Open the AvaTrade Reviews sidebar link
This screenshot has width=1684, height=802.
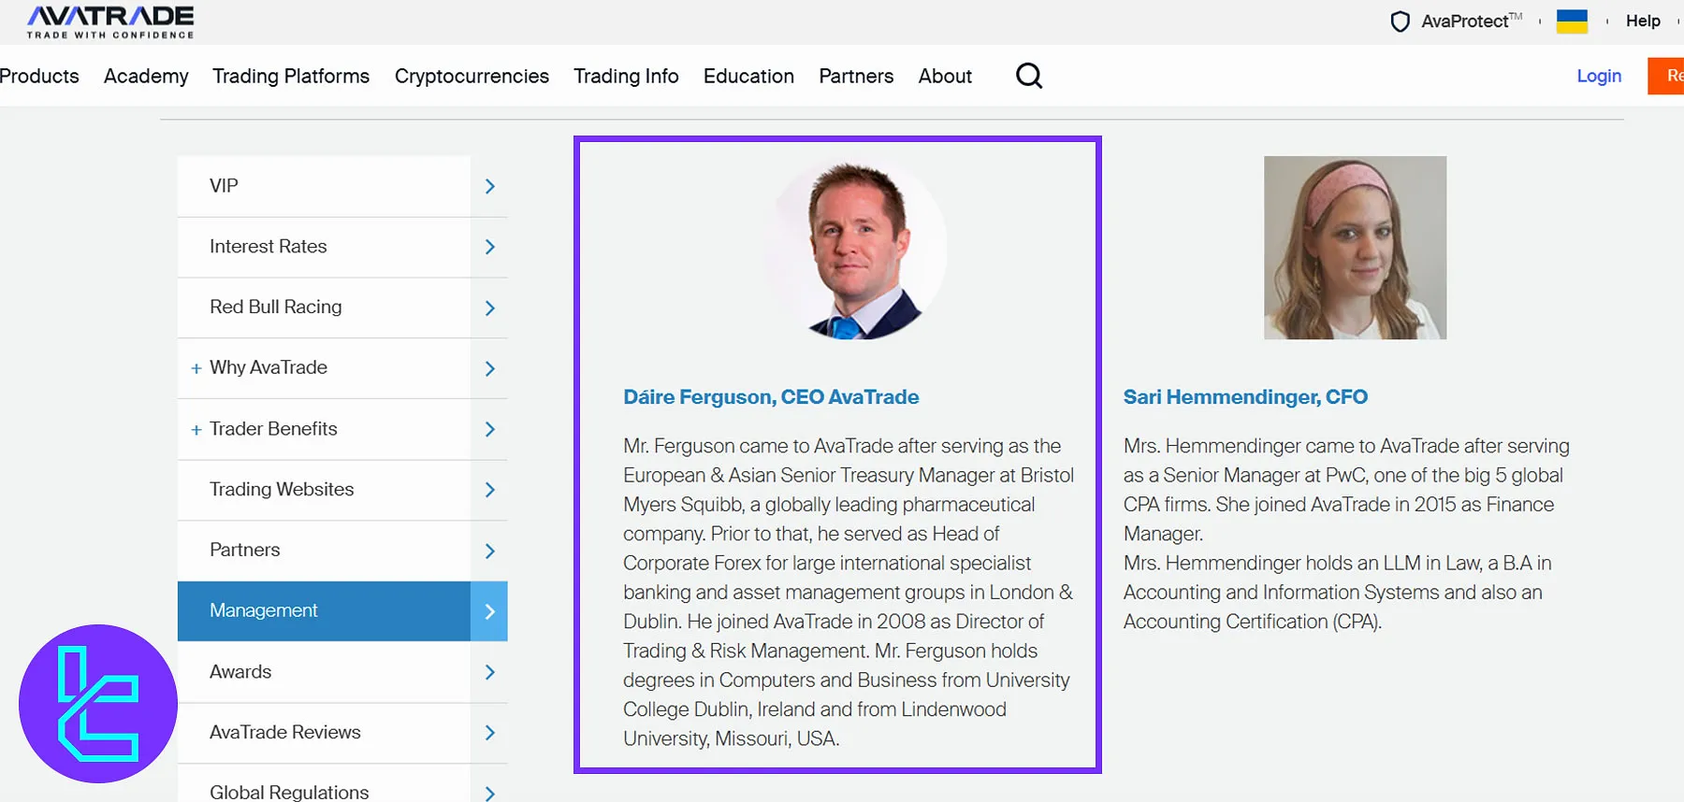pos(284,732)
